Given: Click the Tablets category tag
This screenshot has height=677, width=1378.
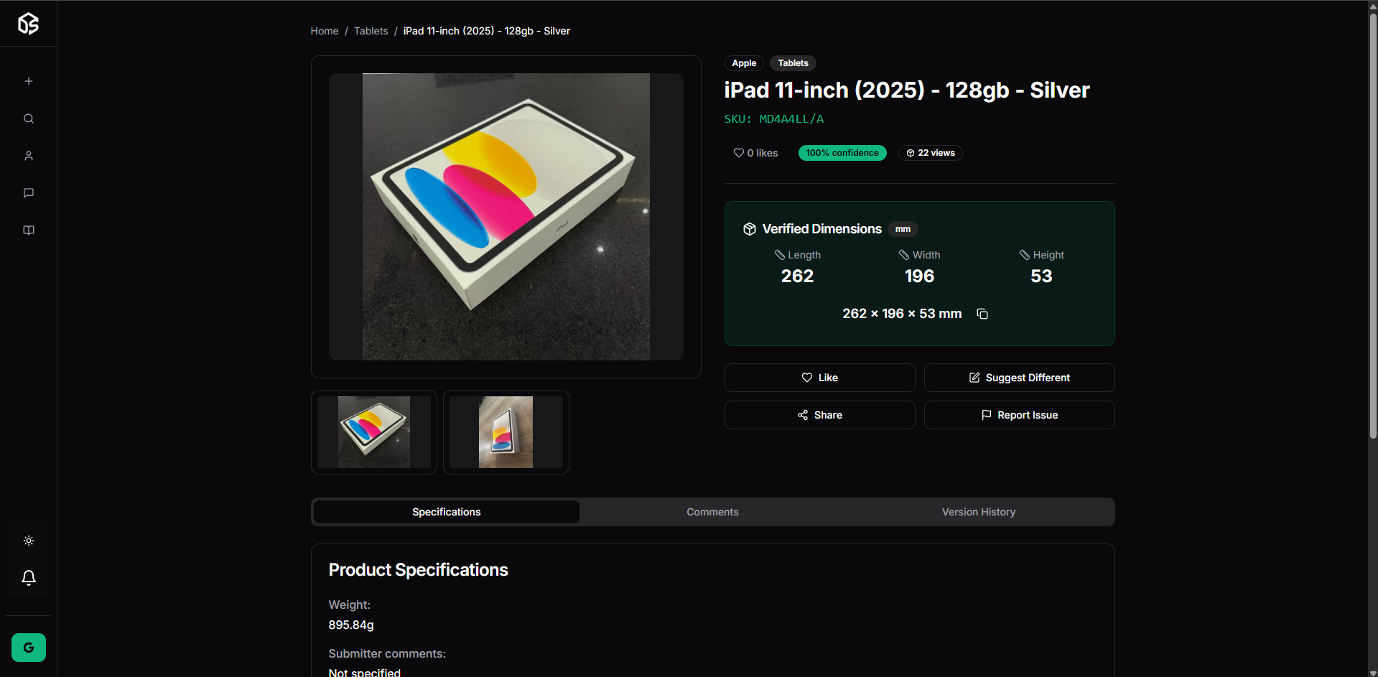Looking at the screenshot, I should 793,63.
